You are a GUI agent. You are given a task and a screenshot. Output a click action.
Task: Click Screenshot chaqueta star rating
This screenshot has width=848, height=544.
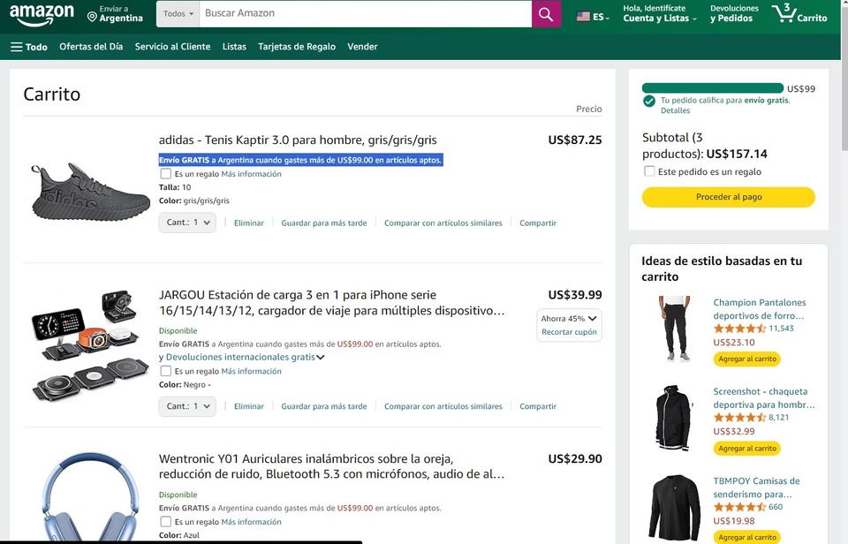(739, 418)
